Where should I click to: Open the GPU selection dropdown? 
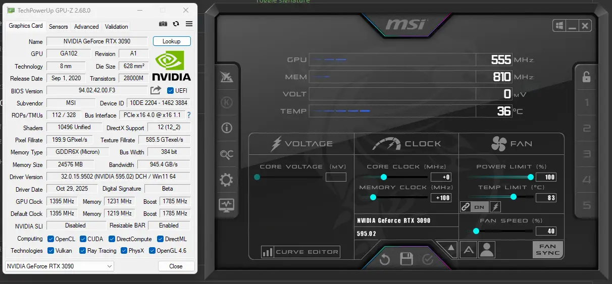point(60,266)
